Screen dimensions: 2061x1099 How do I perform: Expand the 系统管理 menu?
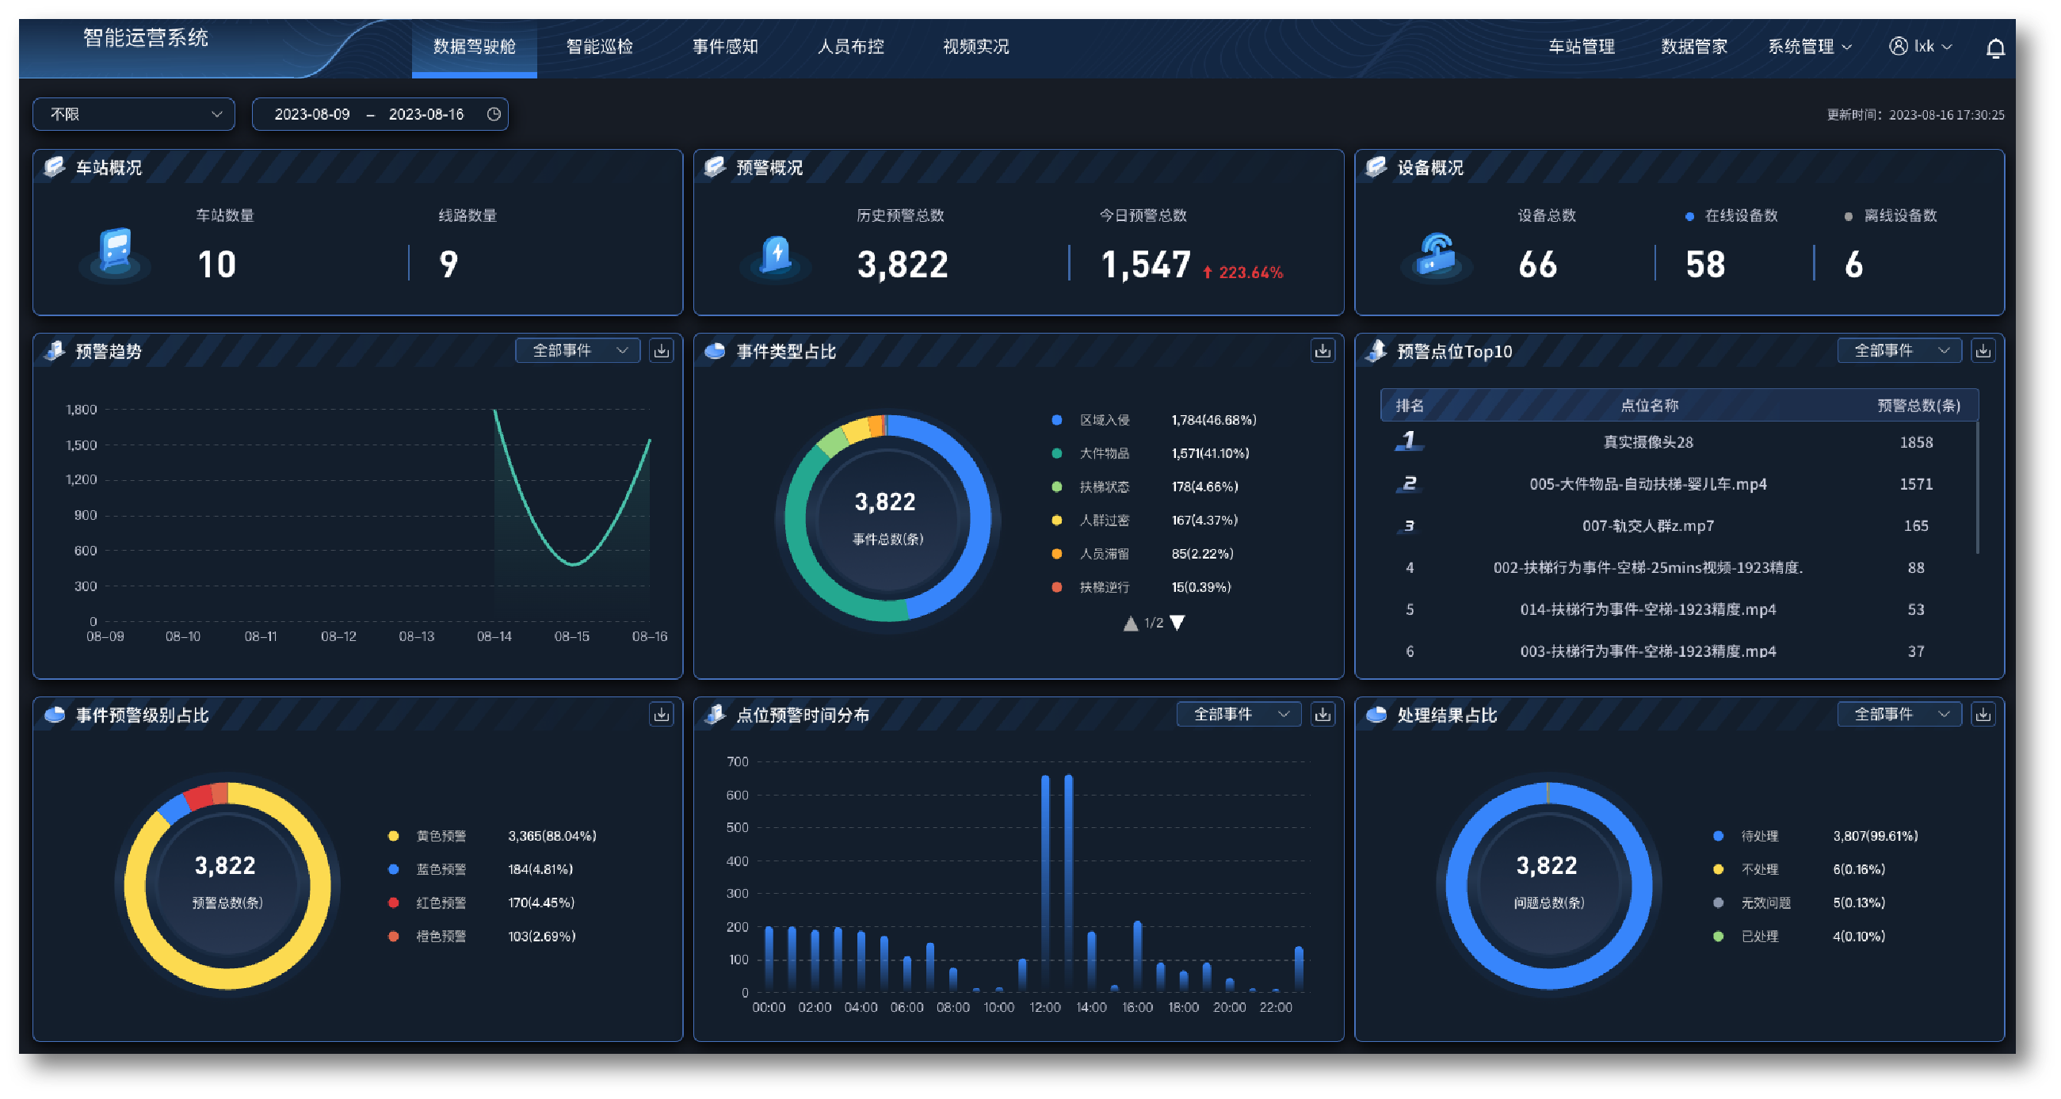pos(1808,47)
